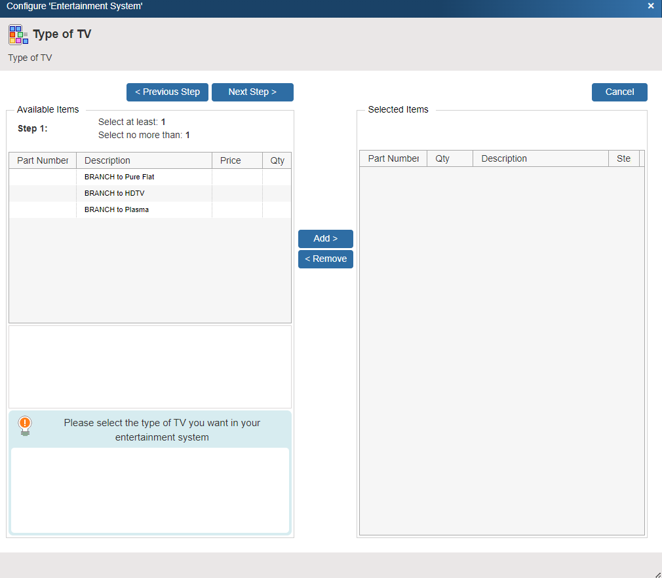Proceed using the Next Step button

[x=252, y=92]
